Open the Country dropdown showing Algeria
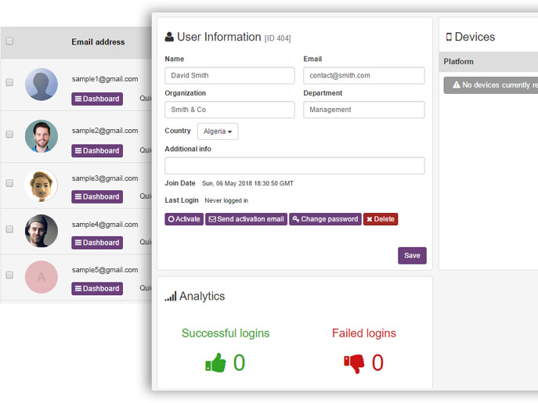538x403 pixels. [x=218, y=131]
